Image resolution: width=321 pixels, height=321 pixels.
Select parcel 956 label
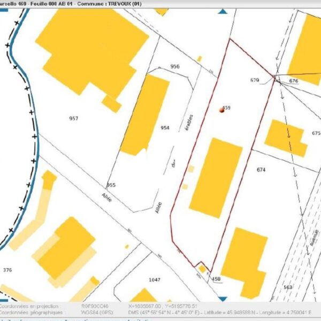[x=175, y=66]
